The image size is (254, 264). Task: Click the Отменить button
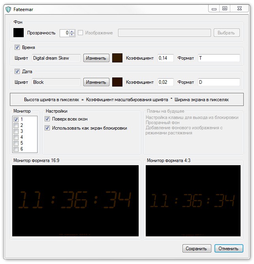click(x=229, y=249)
